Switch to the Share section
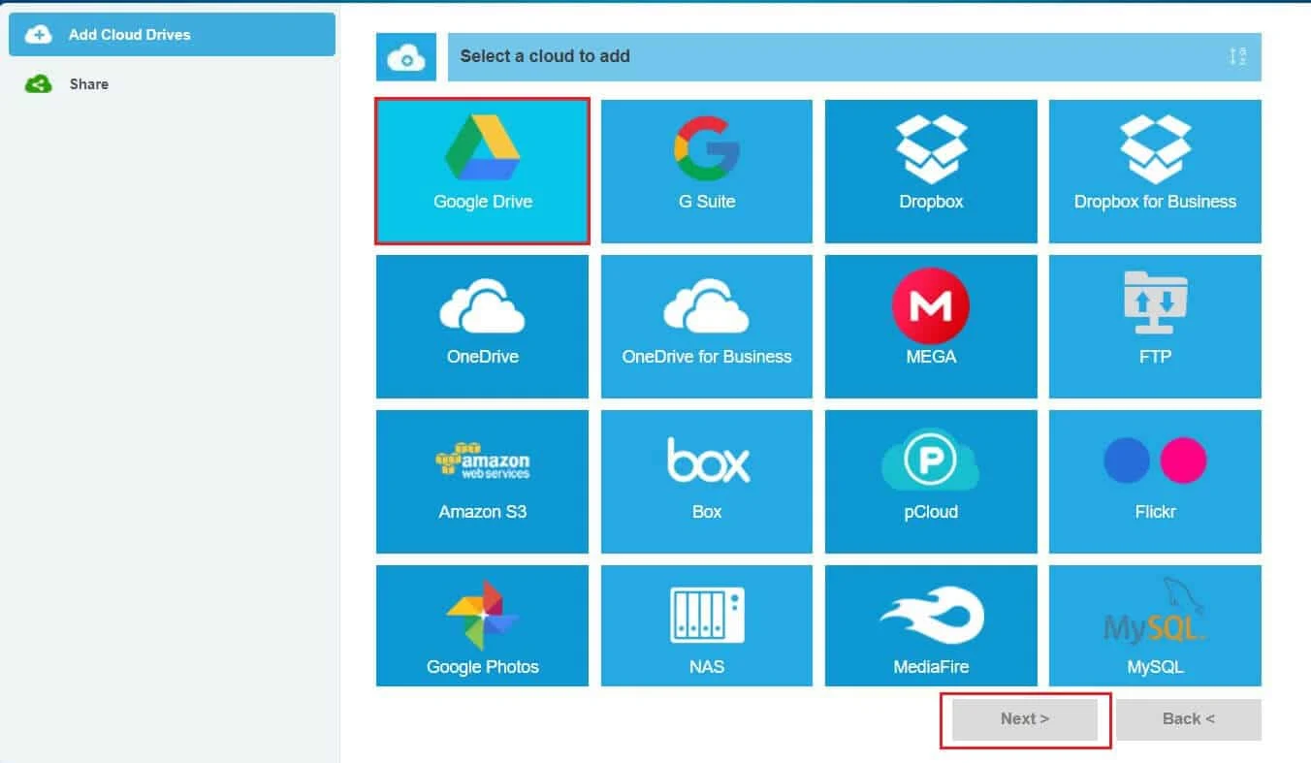 point(88,83)
